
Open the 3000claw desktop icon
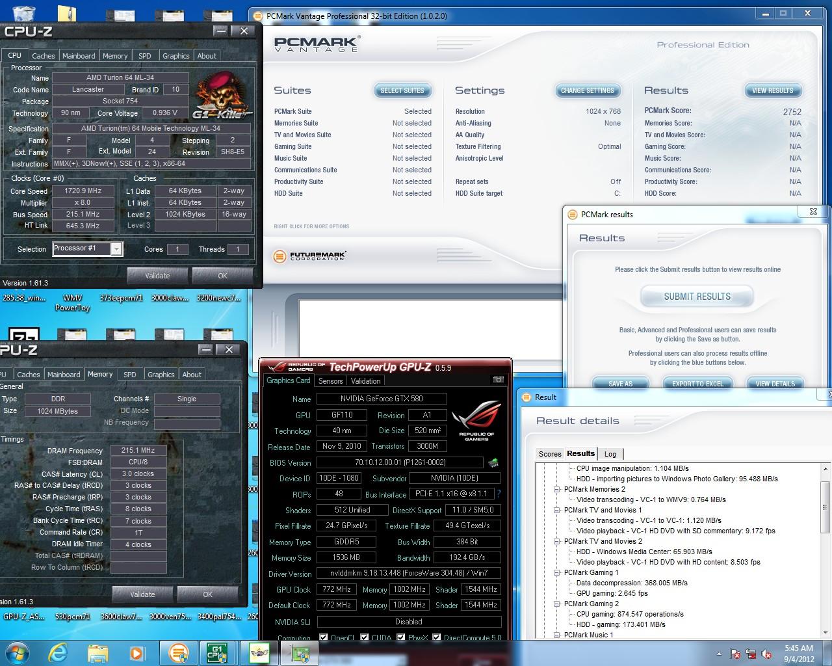coord(170,298)
